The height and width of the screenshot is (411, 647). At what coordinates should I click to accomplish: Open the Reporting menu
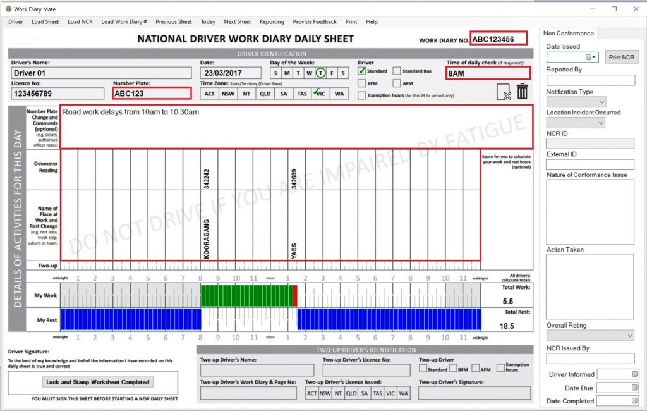[272, 21]
